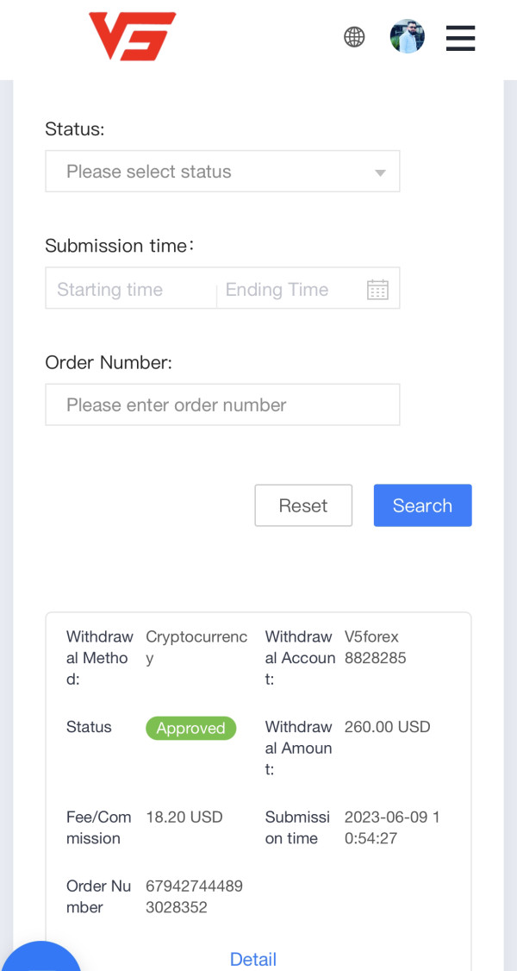Open the hamburger menu
This screenshot has height=971, width=517.
click(x=461, y=38)
